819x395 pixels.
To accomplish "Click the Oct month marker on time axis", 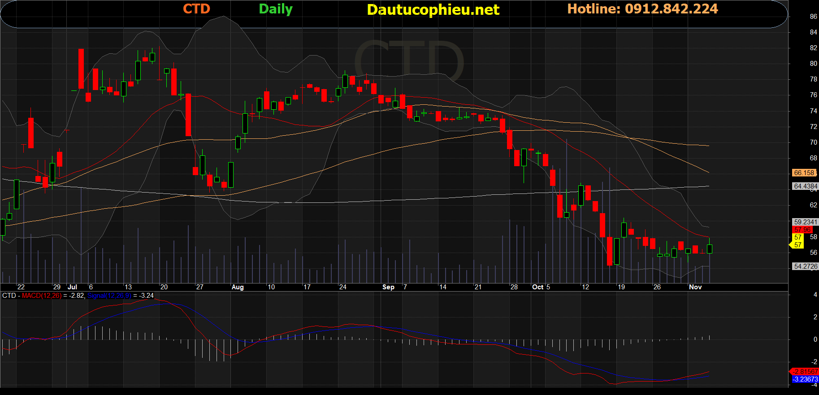I will [537, 287].
